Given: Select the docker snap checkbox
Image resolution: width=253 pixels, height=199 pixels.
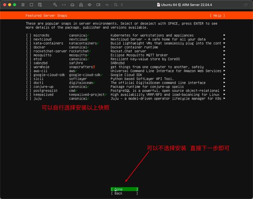Looking at the screenshot, I should [29, 47].
